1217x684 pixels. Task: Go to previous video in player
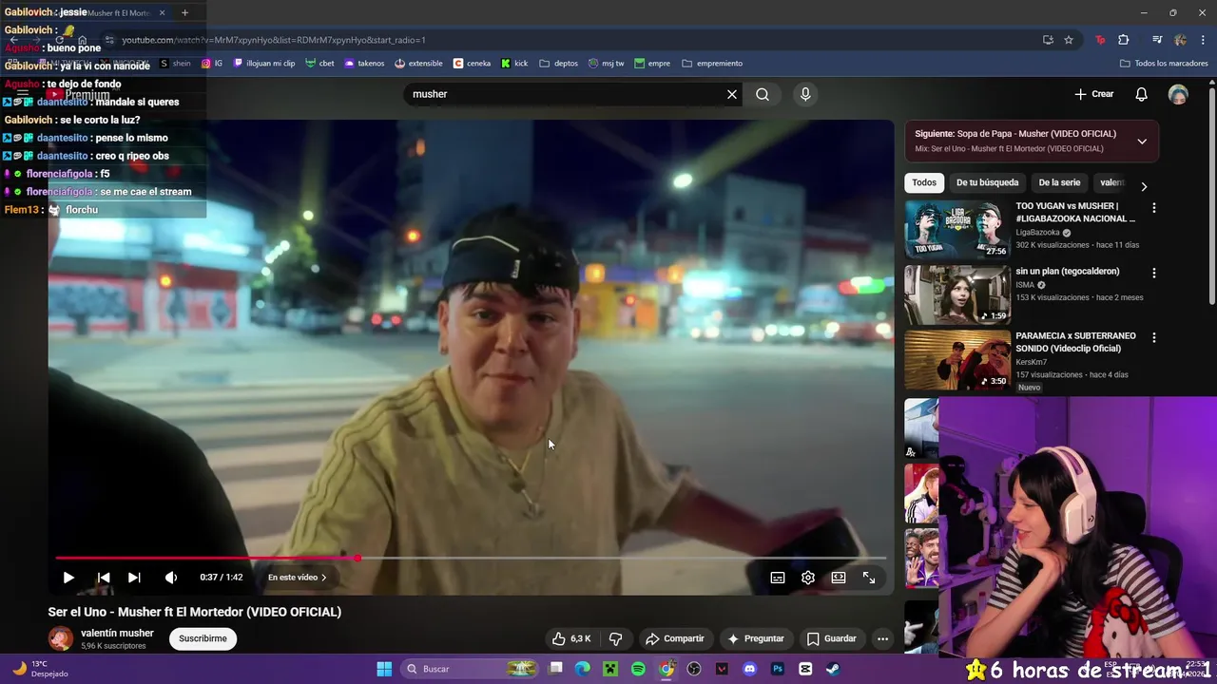click(x=104, y=578)
